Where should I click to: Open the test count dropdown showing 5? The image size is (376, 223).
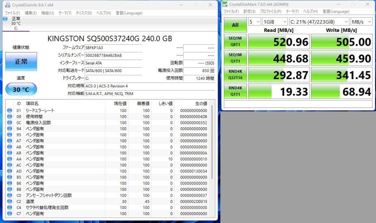coord(254,22)
